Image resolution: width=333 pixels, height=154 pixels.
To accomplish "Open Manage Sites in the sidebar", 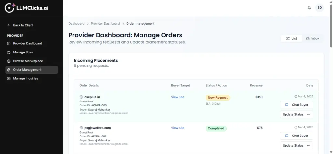I will coord(23,52).
